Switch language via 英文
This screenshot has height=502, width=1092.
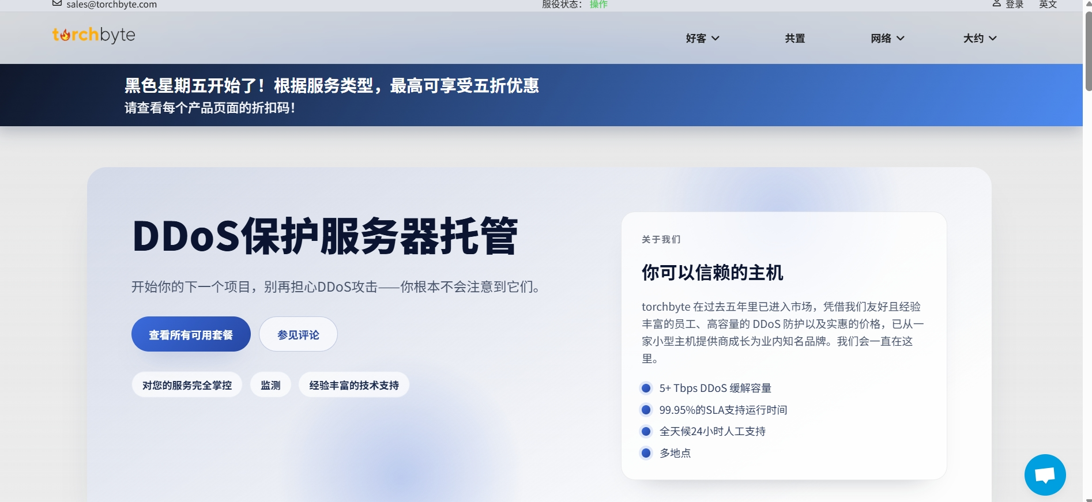pyautogui.click(x=1048, y=5)
